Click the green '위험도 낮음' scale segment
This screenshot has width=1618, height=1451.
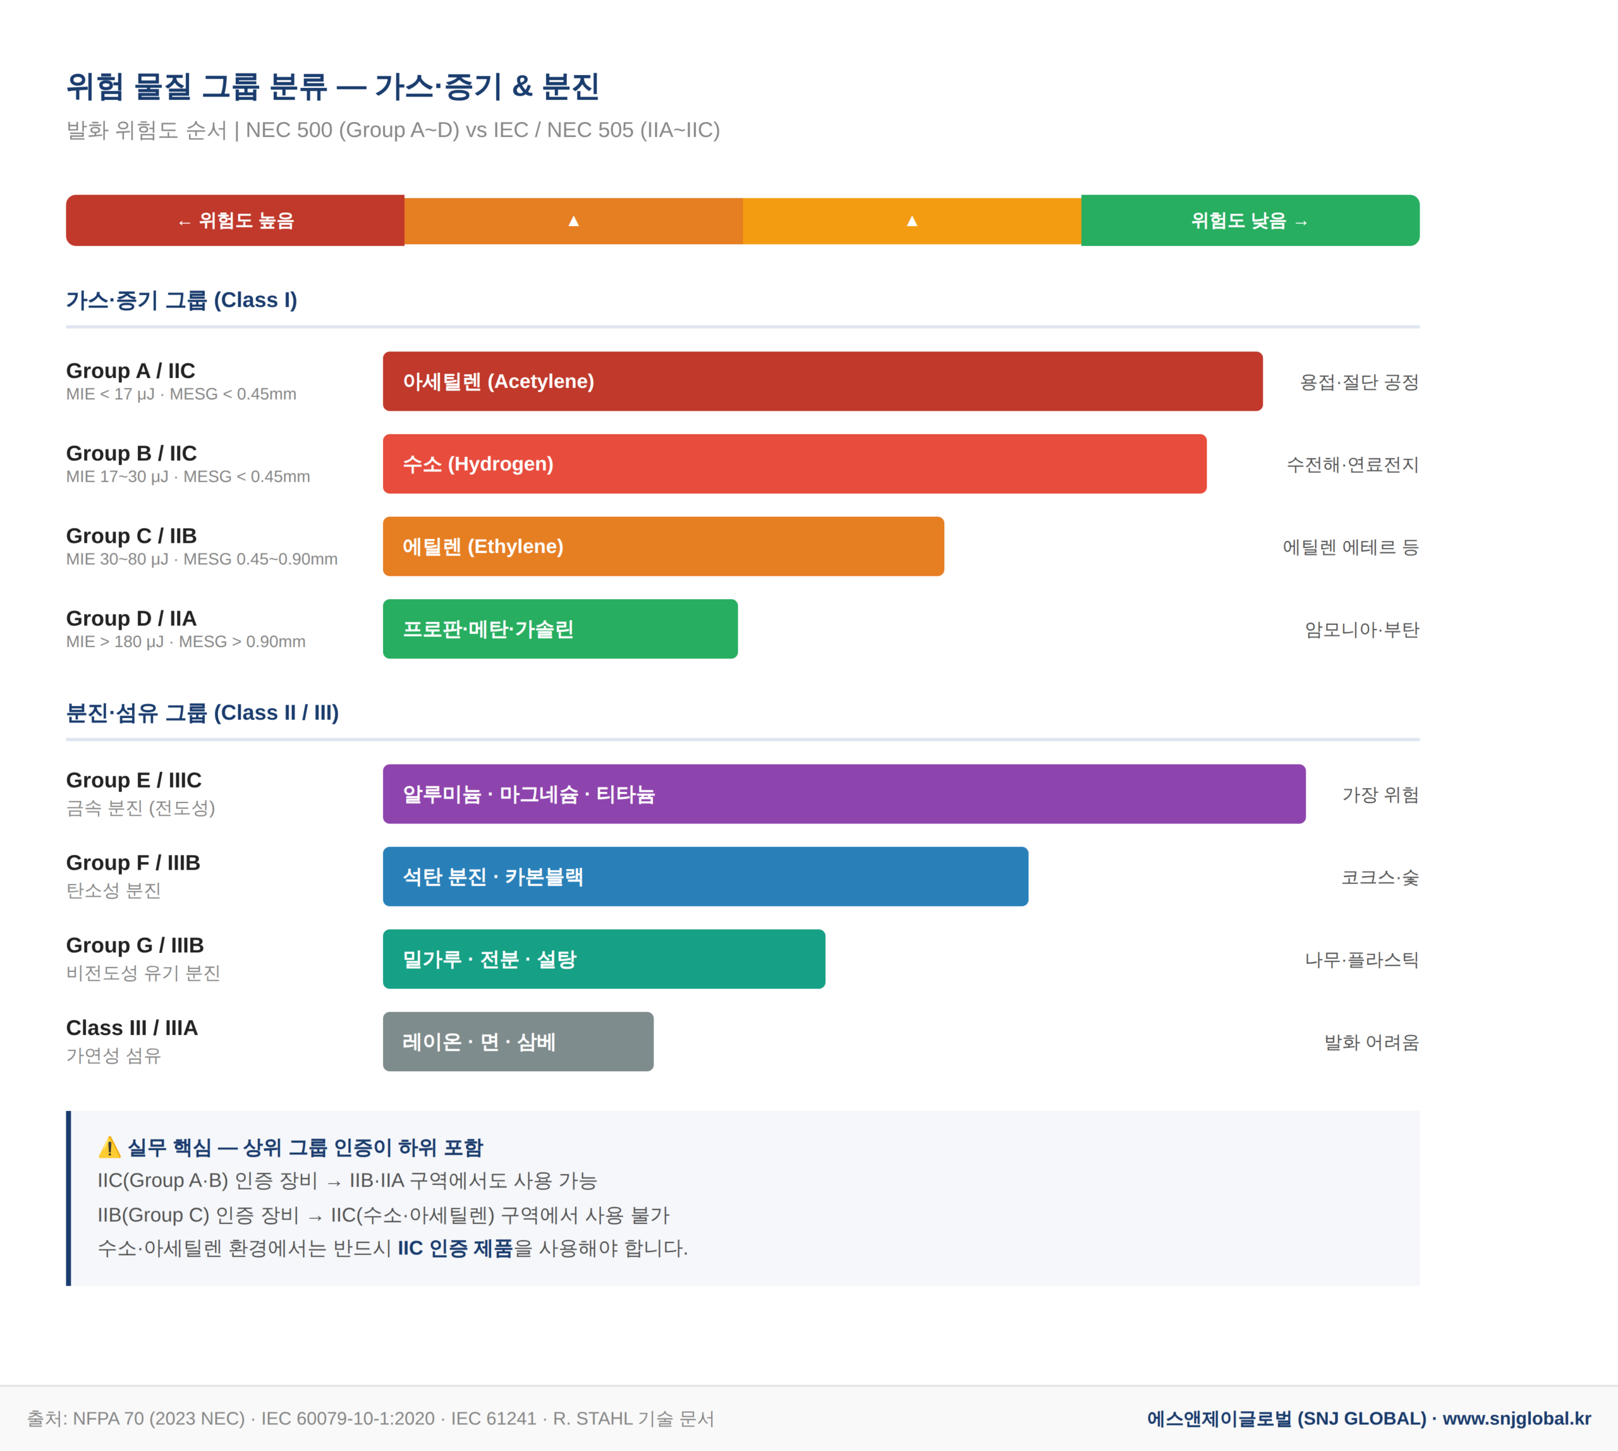pyautogui.click(x=1250, y=221)
